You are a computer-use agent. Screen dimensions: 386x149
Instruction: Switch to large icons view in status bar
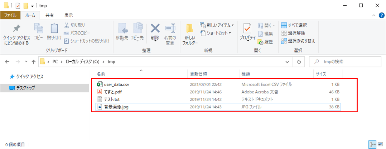click(380, 145)
